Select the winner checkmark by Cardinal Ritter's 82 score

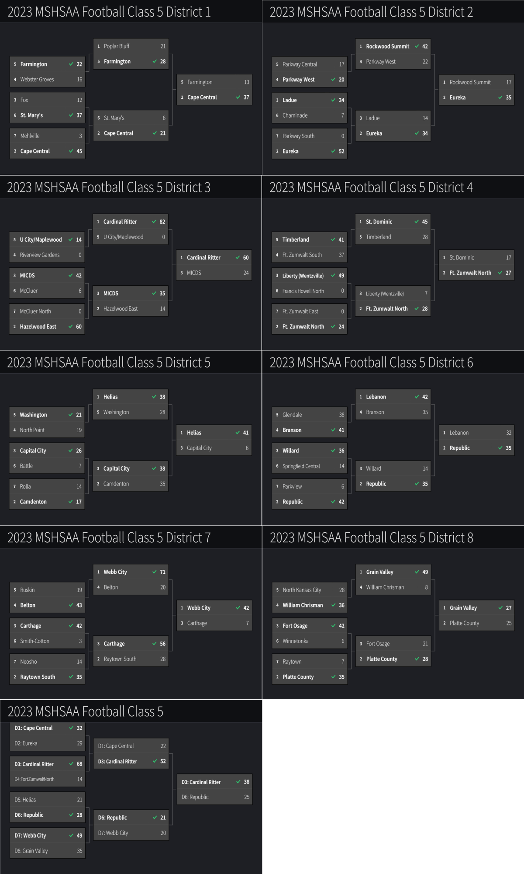(x=154, y=222)
